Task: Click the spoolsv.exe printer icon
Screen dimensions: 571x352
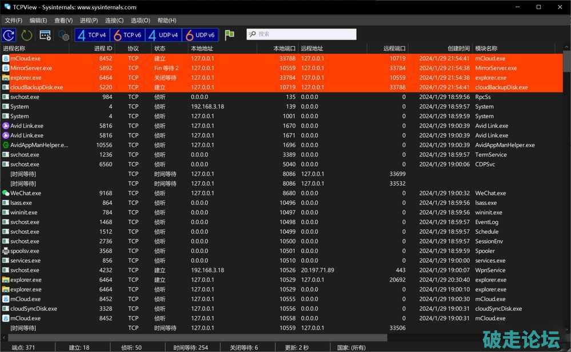Action: pyautogui.click(x=6, y=251)
